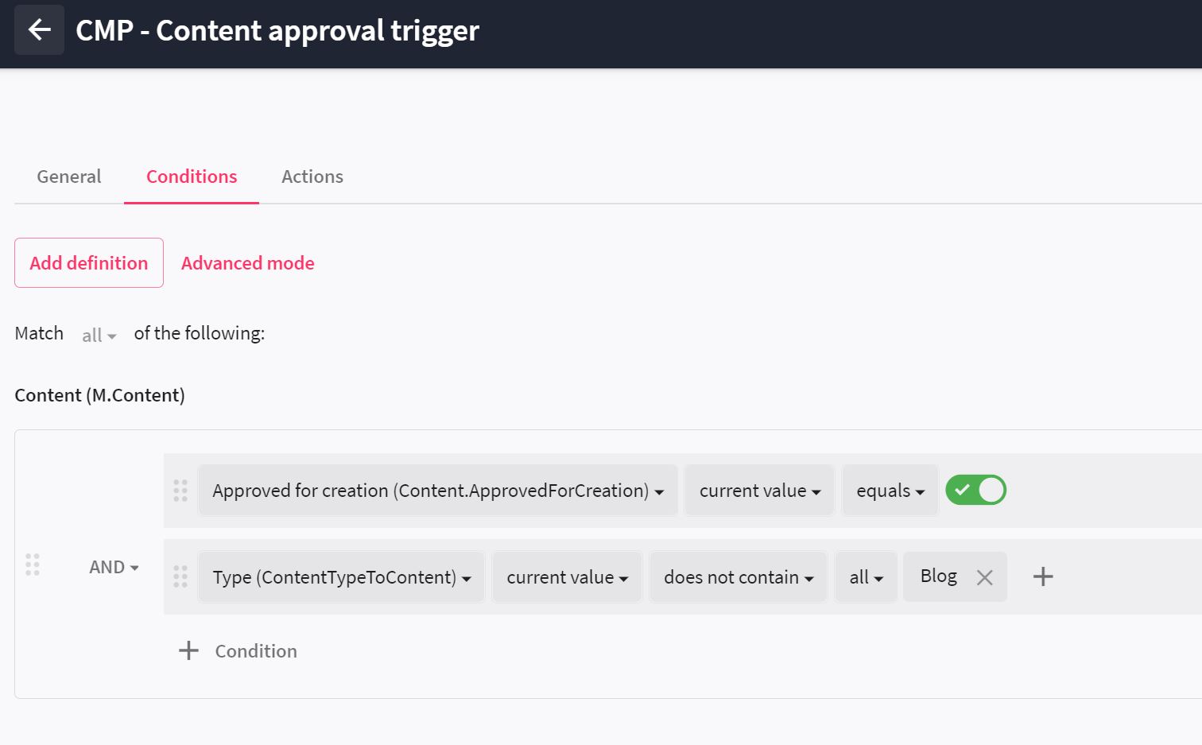Open the Approved for creation field dropdown
Viewport: 1202px width, 745px height.
coord(438,491)
